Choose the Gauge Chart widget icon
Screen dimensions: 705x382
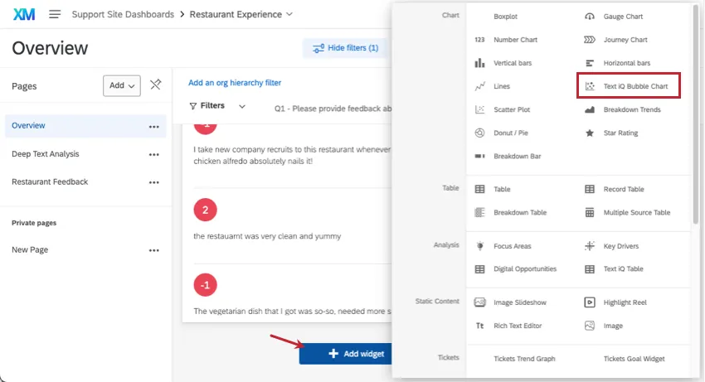click(590, 17)
